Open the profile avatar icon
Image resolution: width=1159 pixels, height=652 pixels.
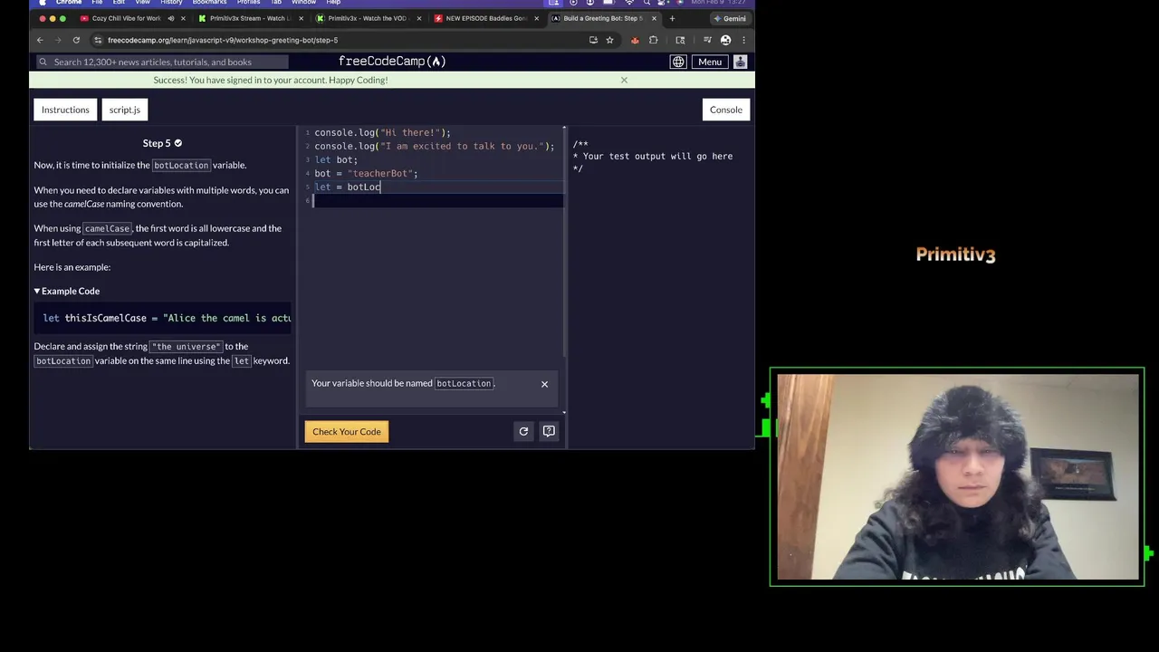pos(740,62)
